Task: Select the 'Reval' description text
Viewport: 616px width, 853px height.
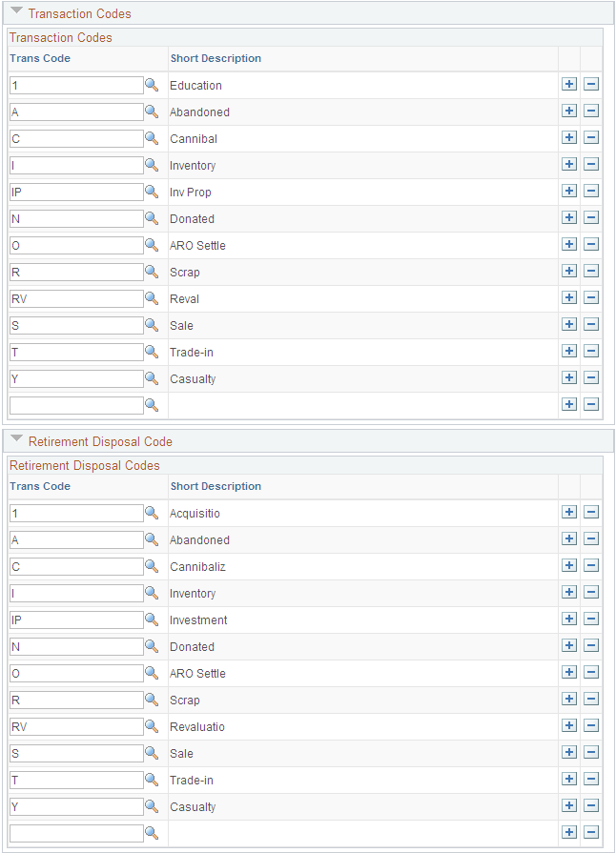Action: point(184,299)
